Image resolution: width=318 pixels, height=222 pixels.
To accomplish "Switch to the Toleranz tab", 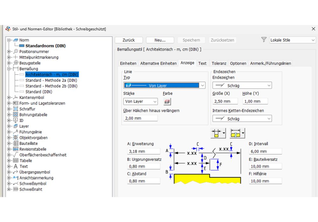I will click(219, 63).
